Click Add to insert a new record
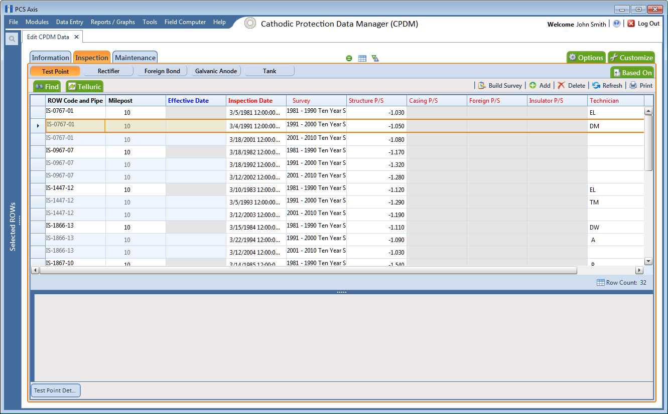 pos(540,86)
